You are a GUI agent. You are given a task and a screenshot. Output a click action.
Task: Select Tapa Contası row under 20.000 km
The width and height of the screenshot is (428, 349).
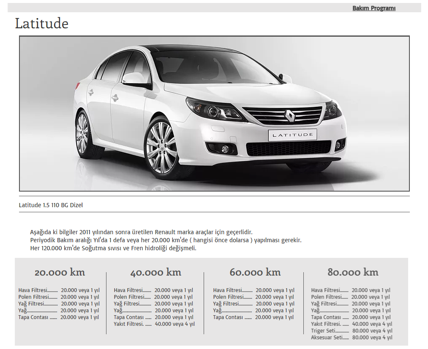(59, 317)
